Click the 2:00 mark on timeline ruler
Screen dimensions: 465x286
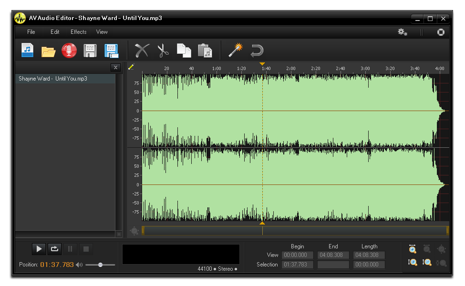pos(290,69)
